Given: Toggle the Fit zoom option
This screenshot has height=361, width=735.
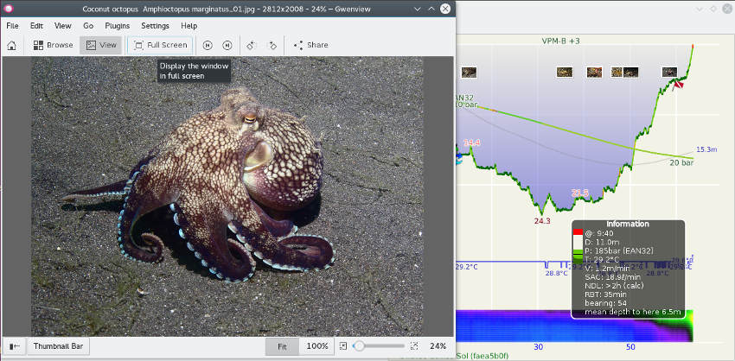Looking at the screenshot, I should [x=282, y=346].
